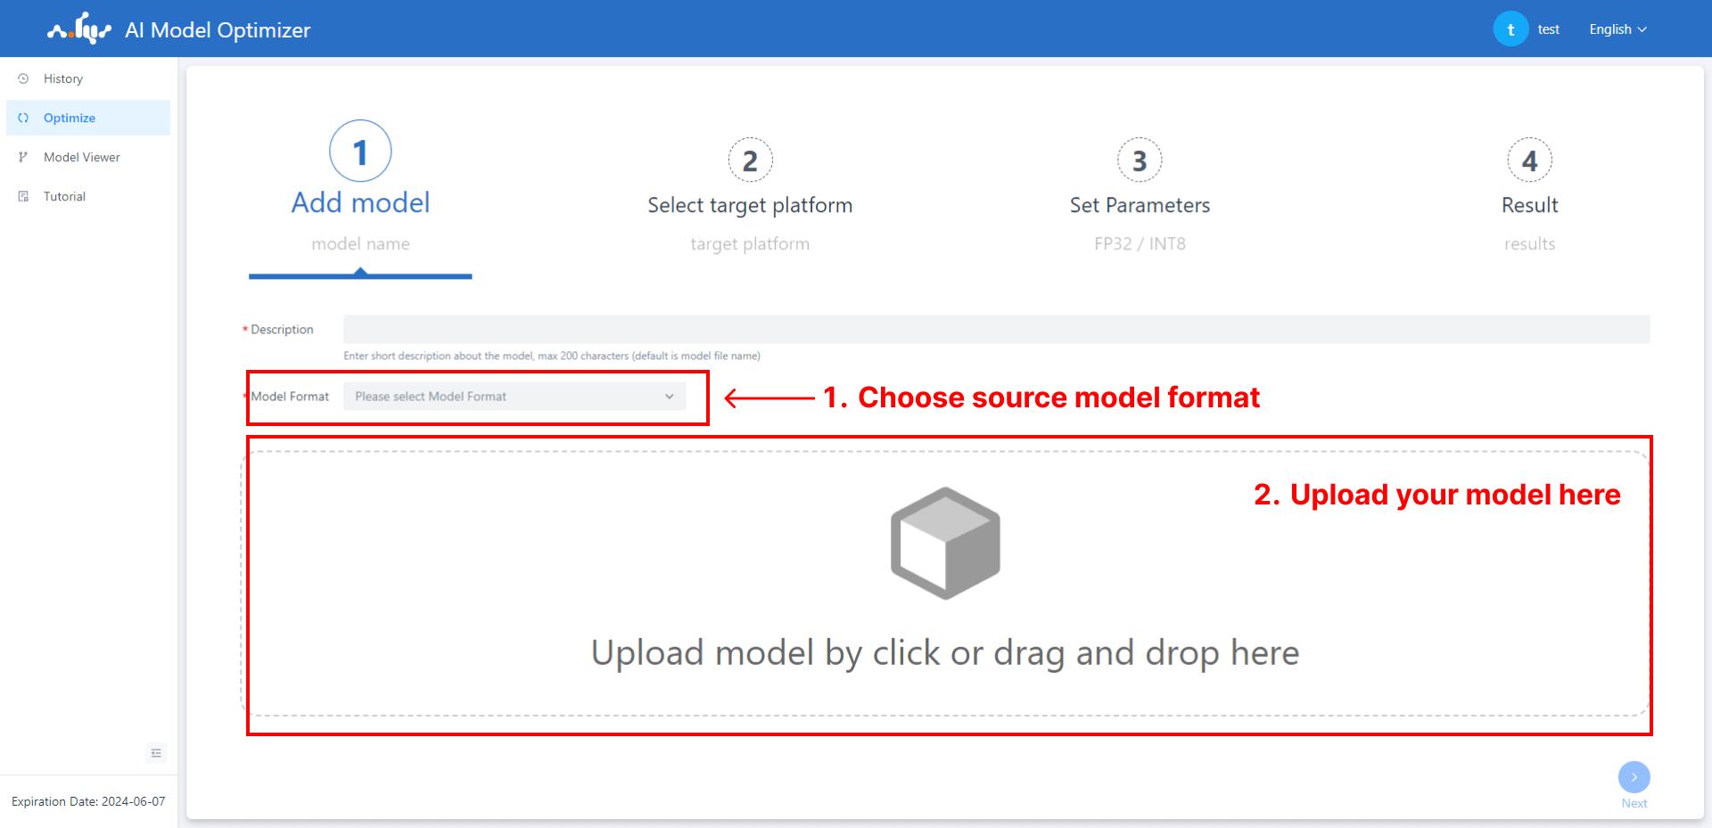Click the 'test' username link

(x=1548, y=29)
